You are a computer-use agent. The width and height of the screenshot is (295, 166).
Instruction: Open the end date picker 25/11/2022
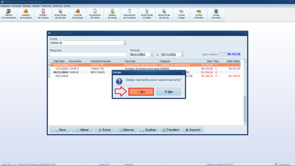click(x=183, y=54)
